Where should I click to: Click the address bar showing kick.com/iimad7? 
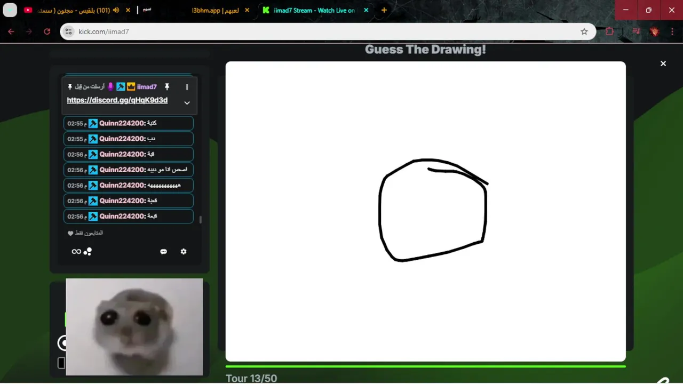(x=328, y=31)
